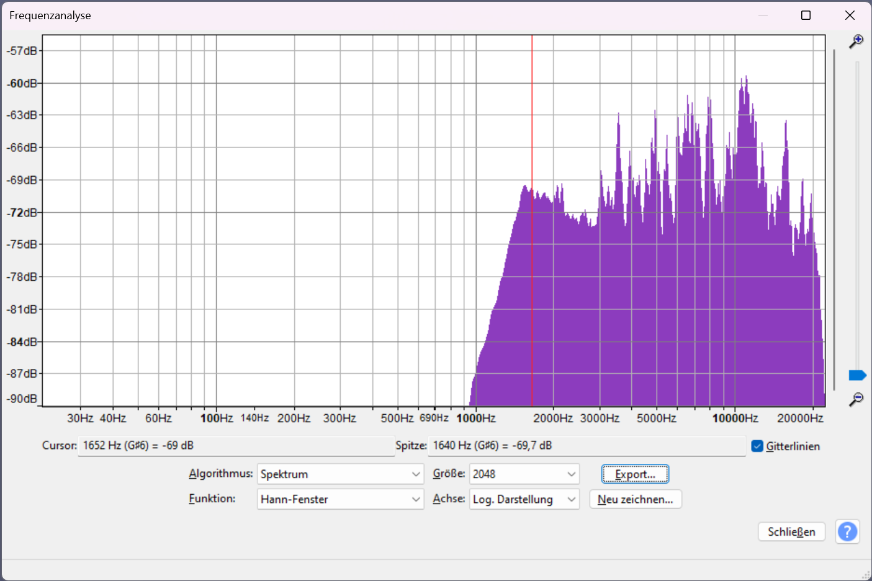872x581 pixels.
Task: Click the -90dB label on the level axis
Action: (x=22, y=399)
